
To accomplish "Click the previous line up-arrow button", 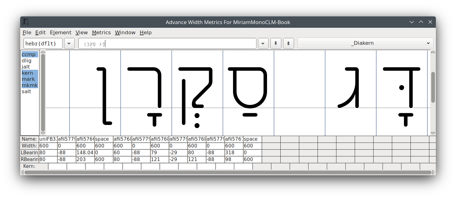I will click(276, 43).
